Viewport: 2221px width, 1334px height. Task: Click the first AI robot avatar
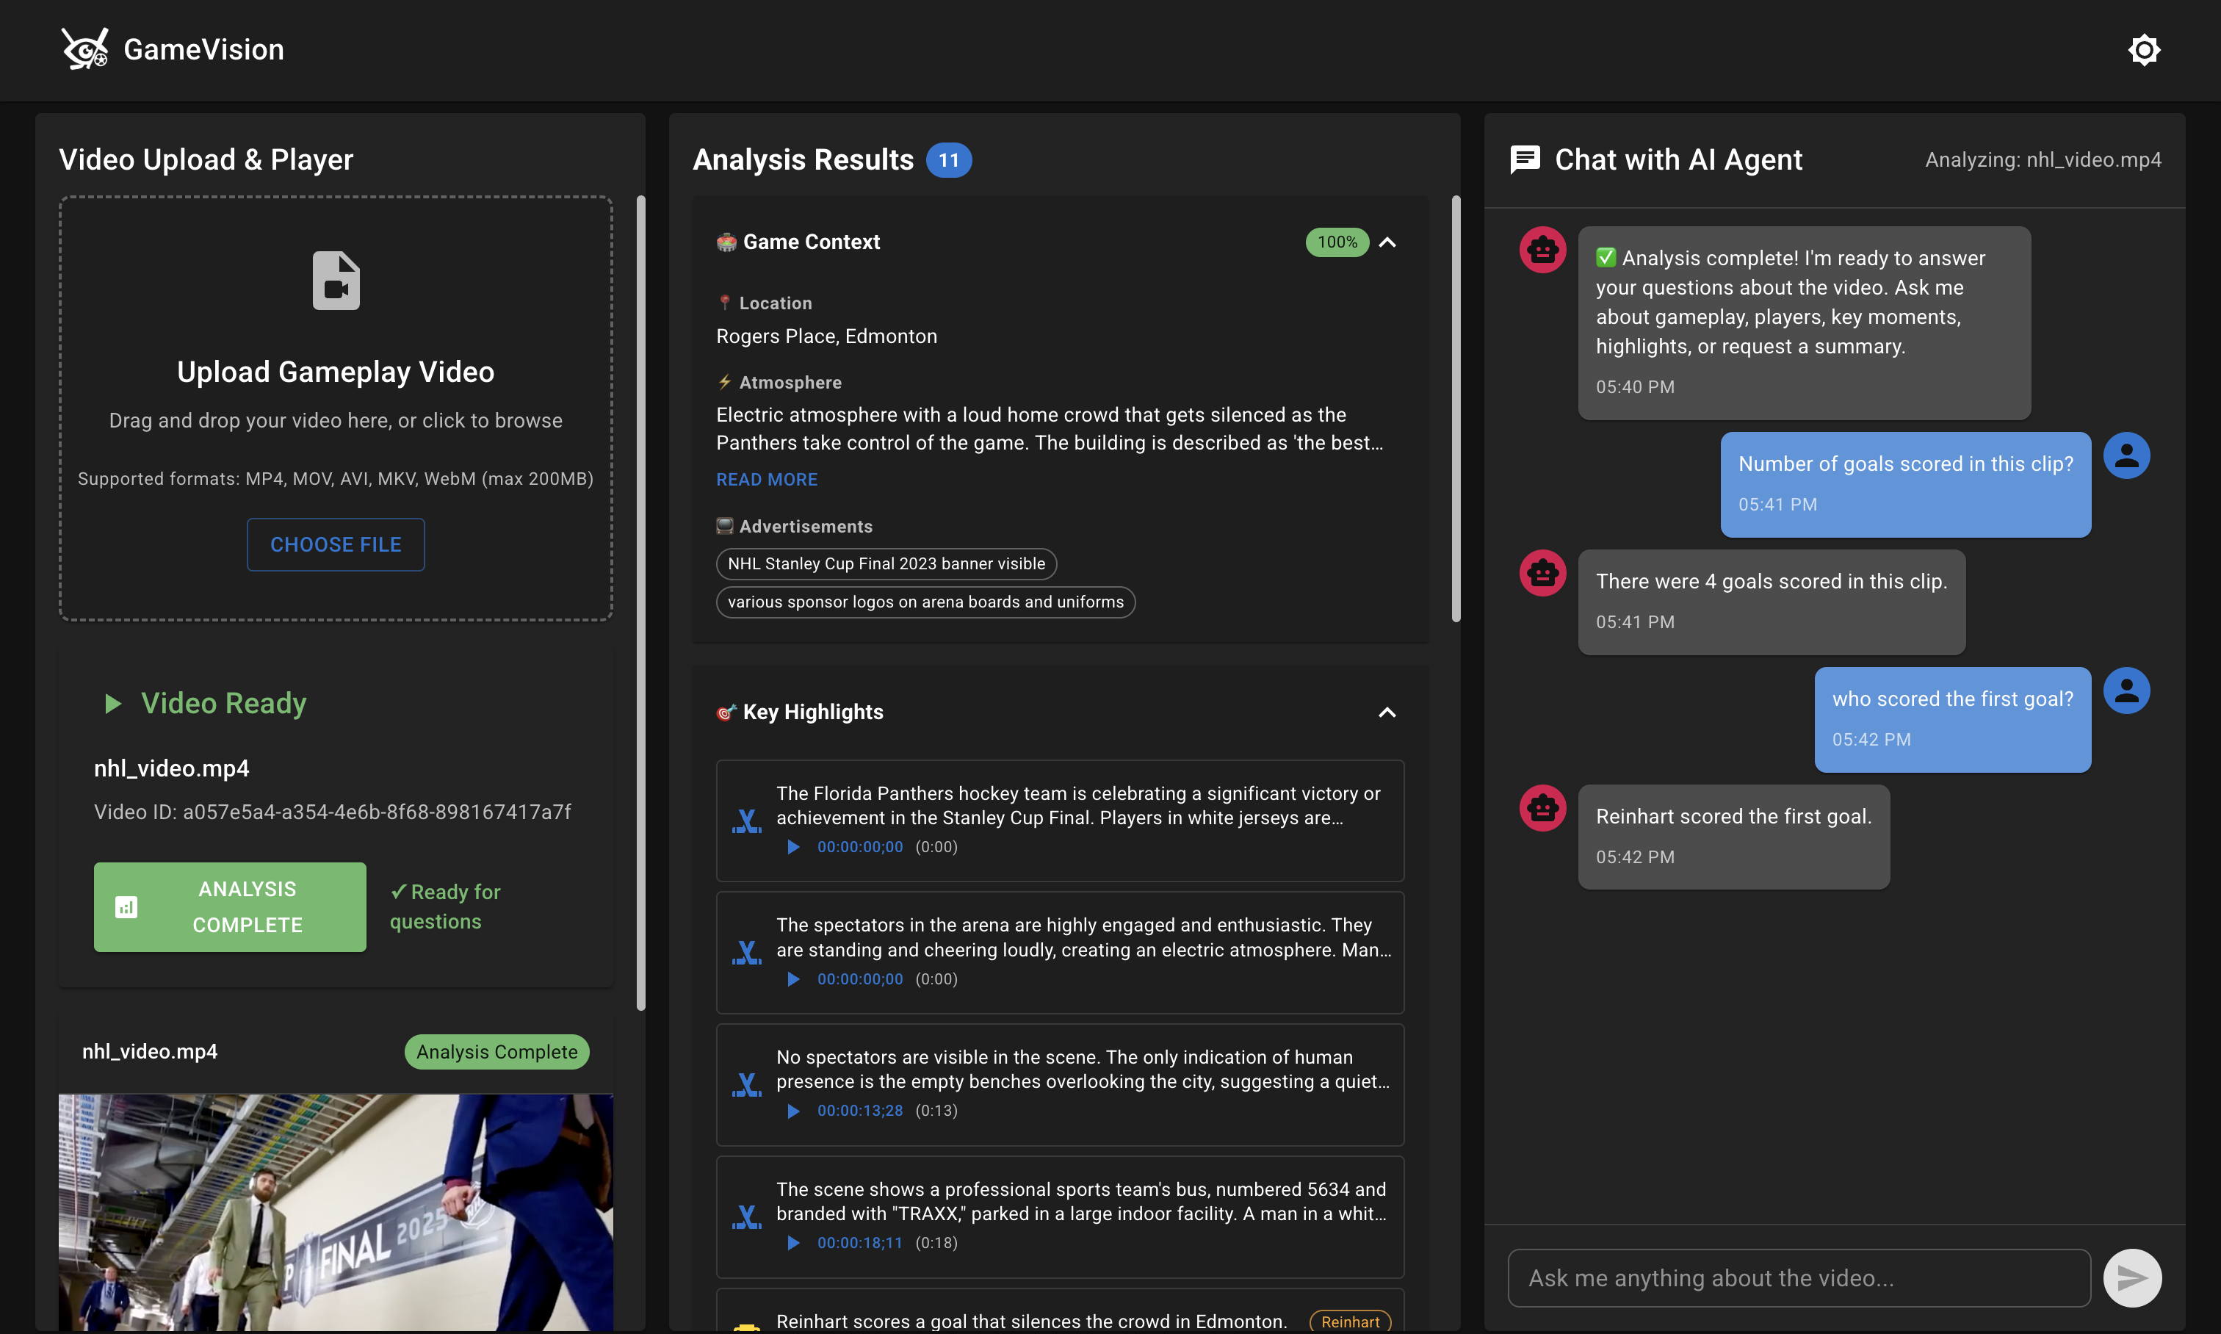click(x=1542, y=250)
